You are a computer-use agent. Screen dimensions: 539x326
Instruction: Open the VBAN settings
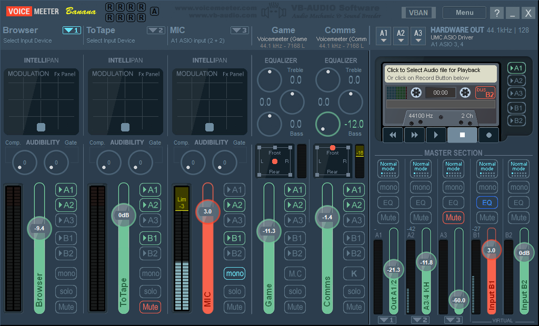point(418,13)
